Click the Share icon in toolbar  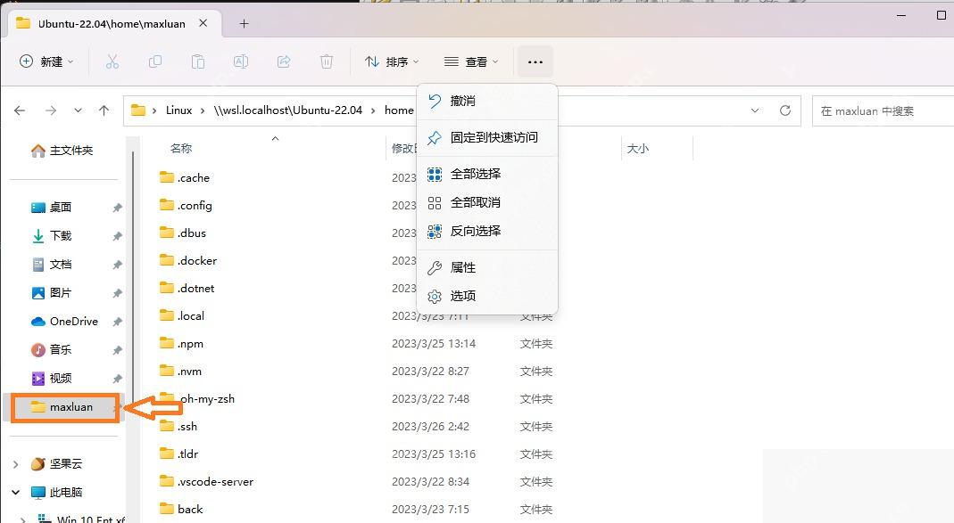pyautogui.click(x=284, y=61)
